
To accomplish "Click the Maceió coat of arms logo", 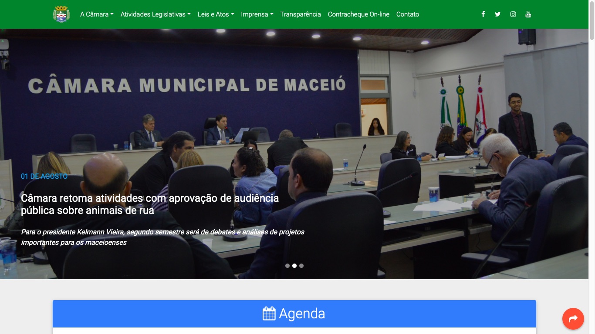I will tap(61, 14).
